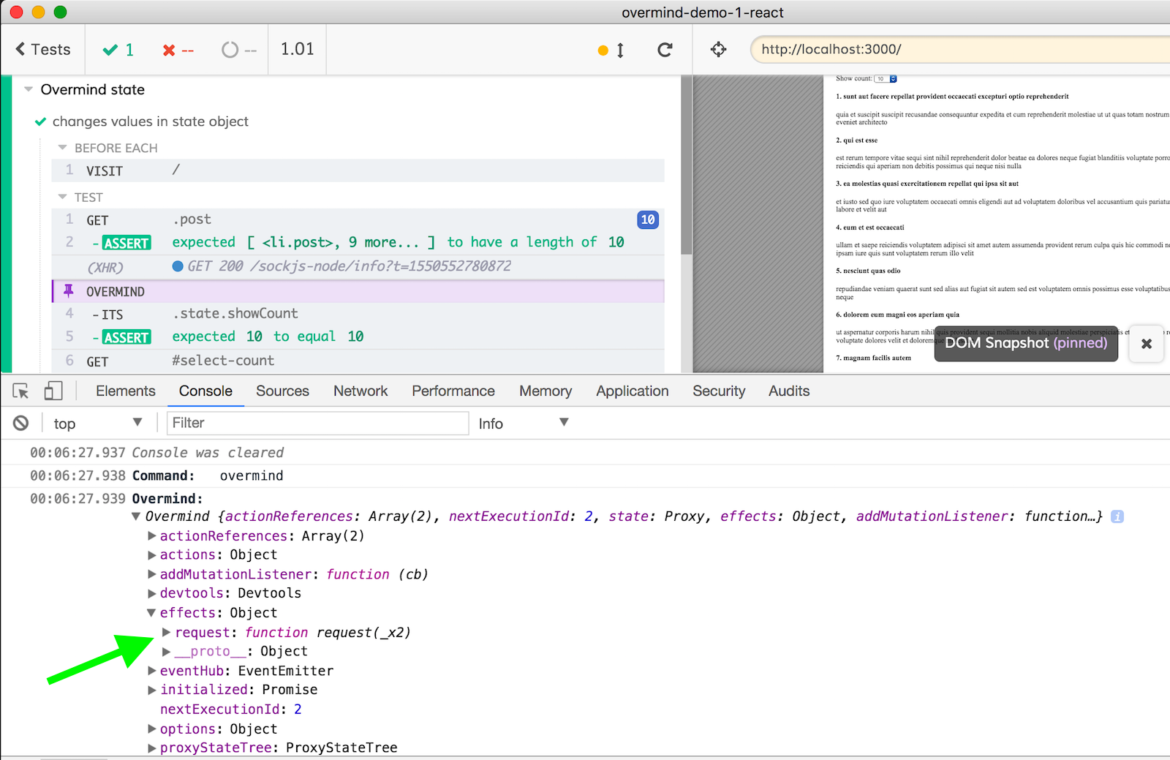This screenshot has height=760, width=1170.
Task: Click the reload tests icon
Action: pos(664,50)
